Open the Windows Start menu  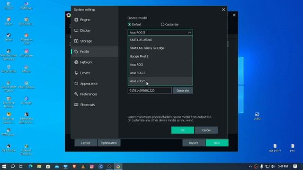click(4, 166)
